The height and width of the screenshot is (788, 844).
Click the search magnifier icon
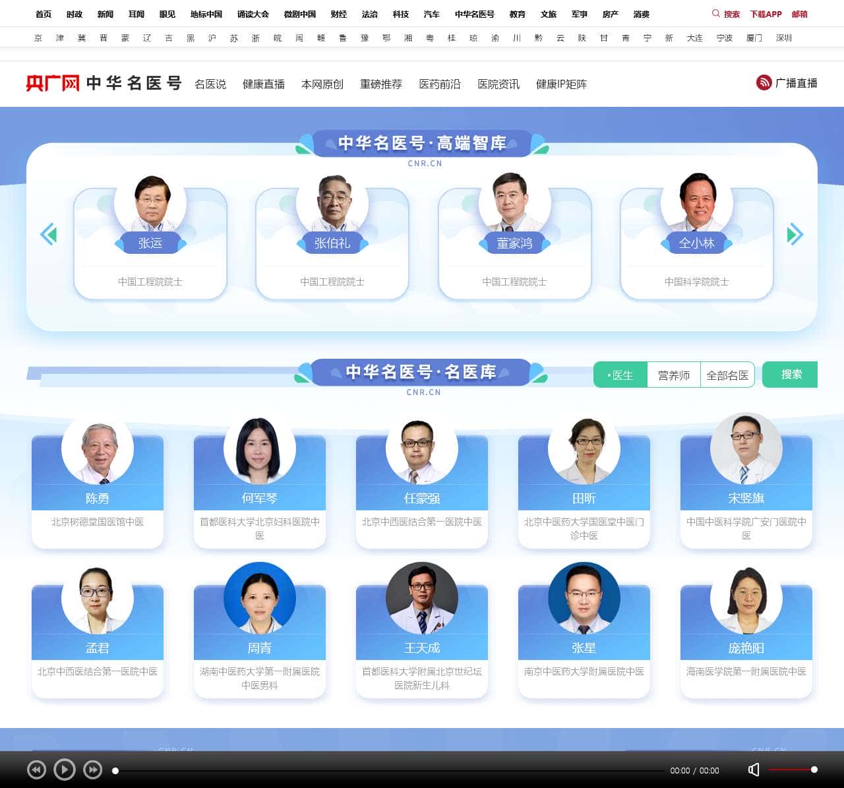[x=715, y=13]
